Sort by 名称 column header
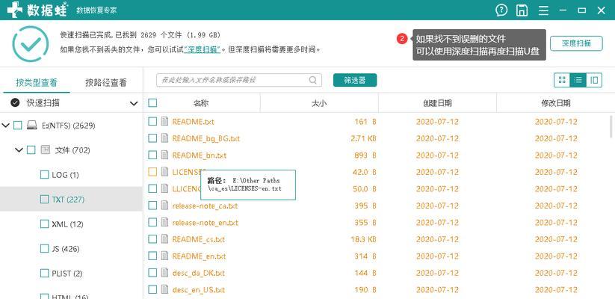Image resolution: width=615 pixels, height=299 pixels. tap(201, 103)
